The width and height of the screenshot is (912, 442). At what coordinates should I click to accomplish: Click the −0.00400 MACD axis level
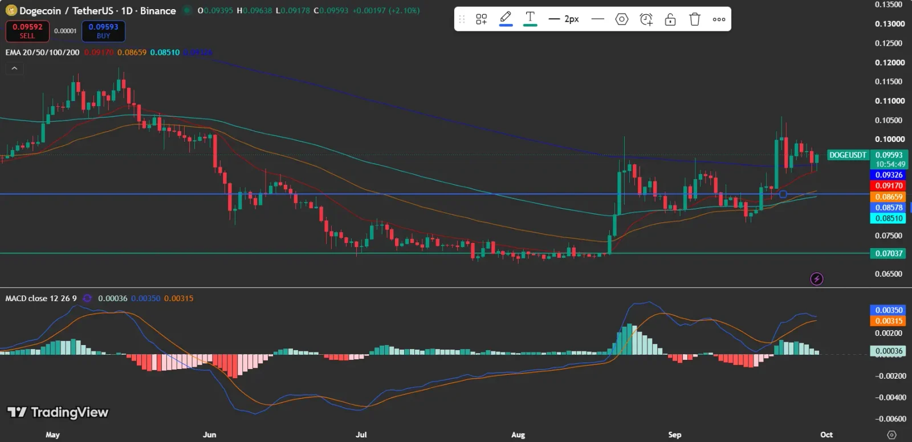(x=890, y=398)
